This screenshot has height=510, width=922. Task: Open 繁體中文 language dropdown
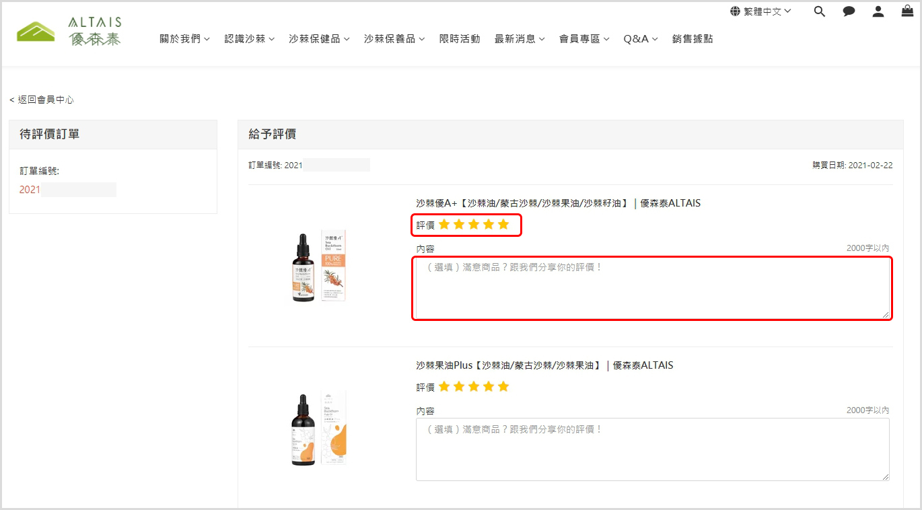pos(760,11)
